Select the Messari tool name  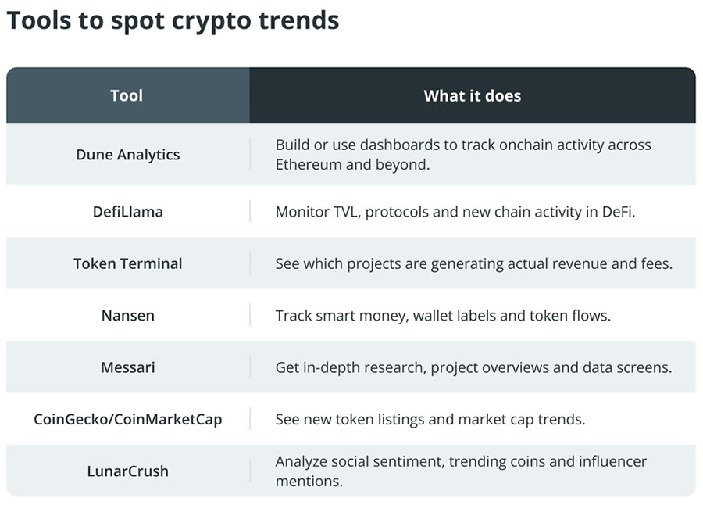[128, 367]
